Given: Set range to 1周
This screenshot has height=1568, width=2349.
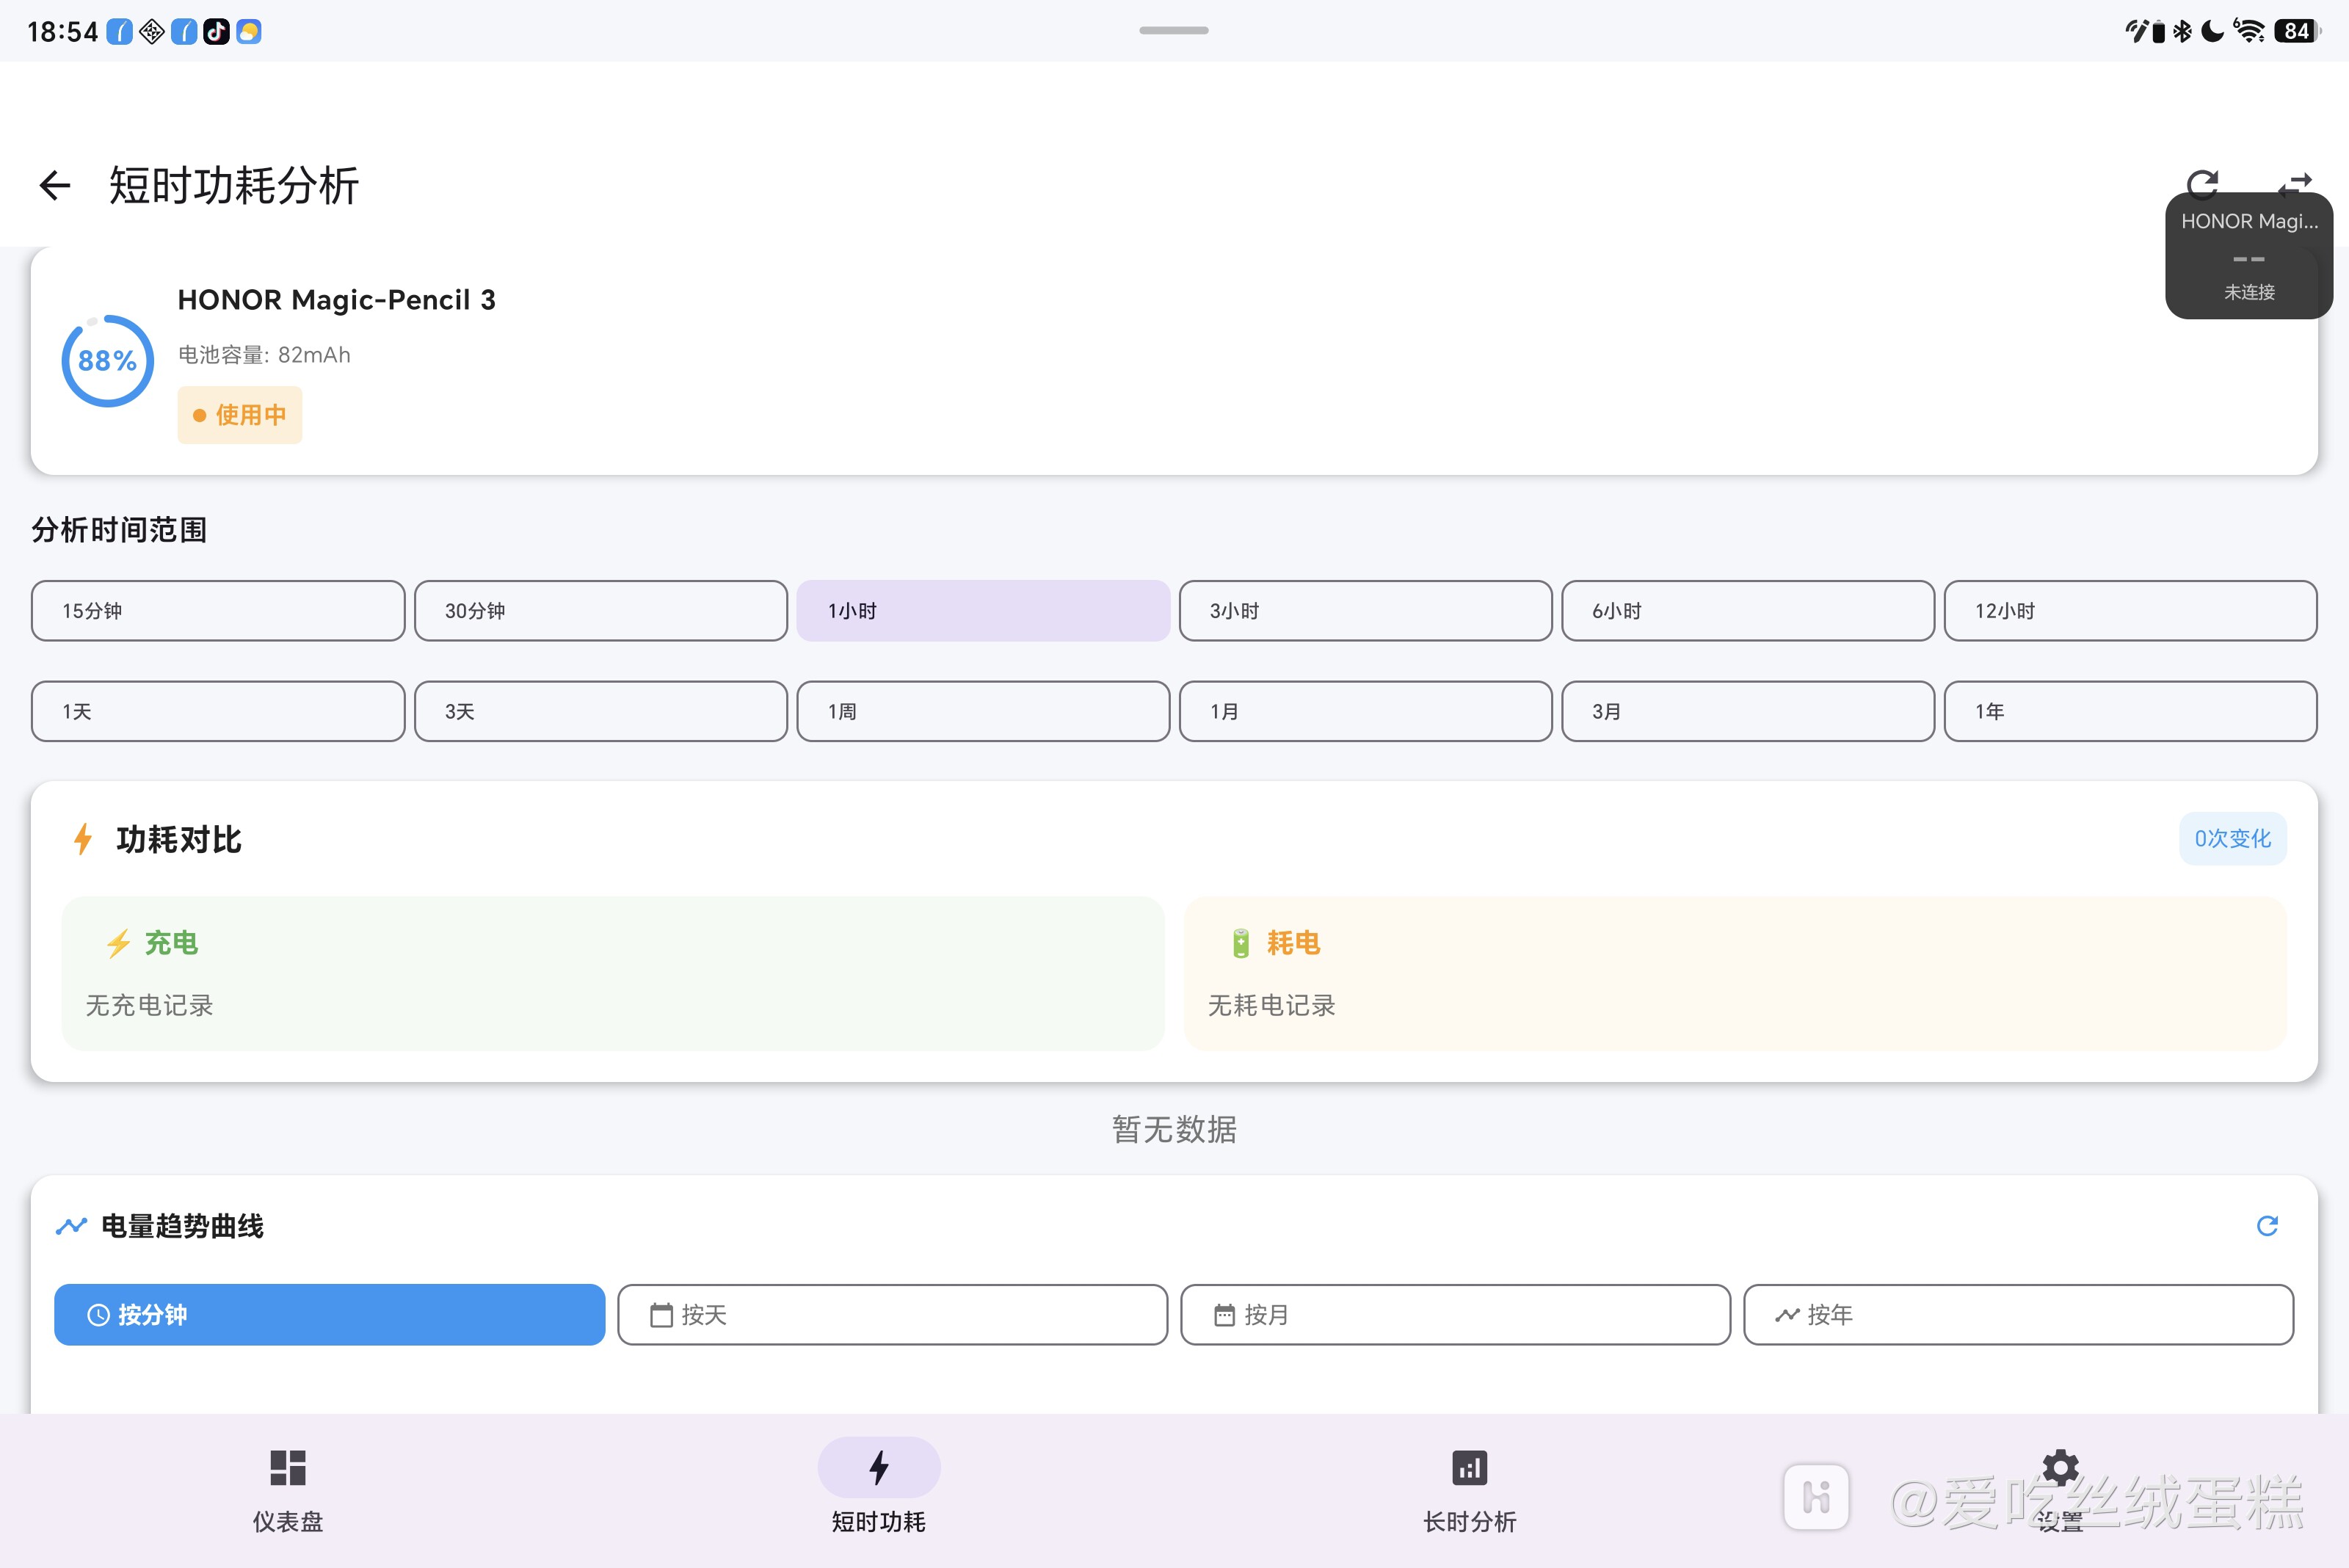Looking at the screenshot, I should pyautogui.click(x=983, y=712).
